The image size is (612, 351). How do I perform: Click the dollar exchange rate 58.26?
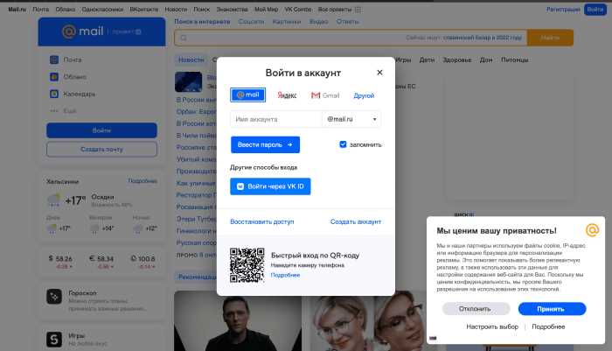click(60, 259)
